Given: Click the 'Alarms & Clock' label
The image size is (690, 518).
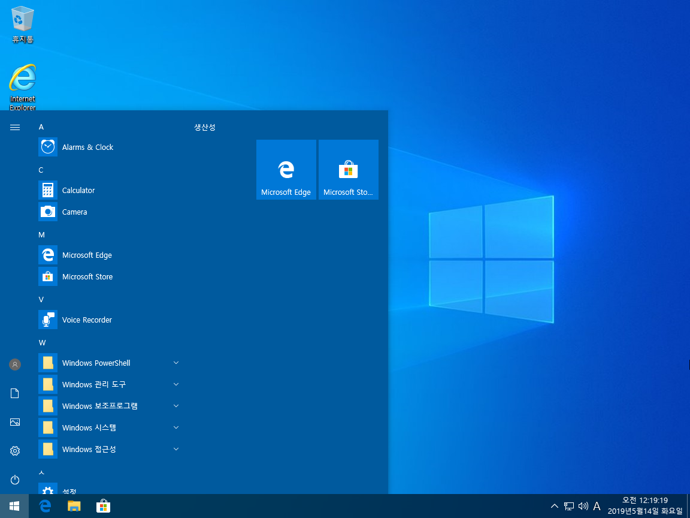Looking at the screenshot, I should [87, 147].
